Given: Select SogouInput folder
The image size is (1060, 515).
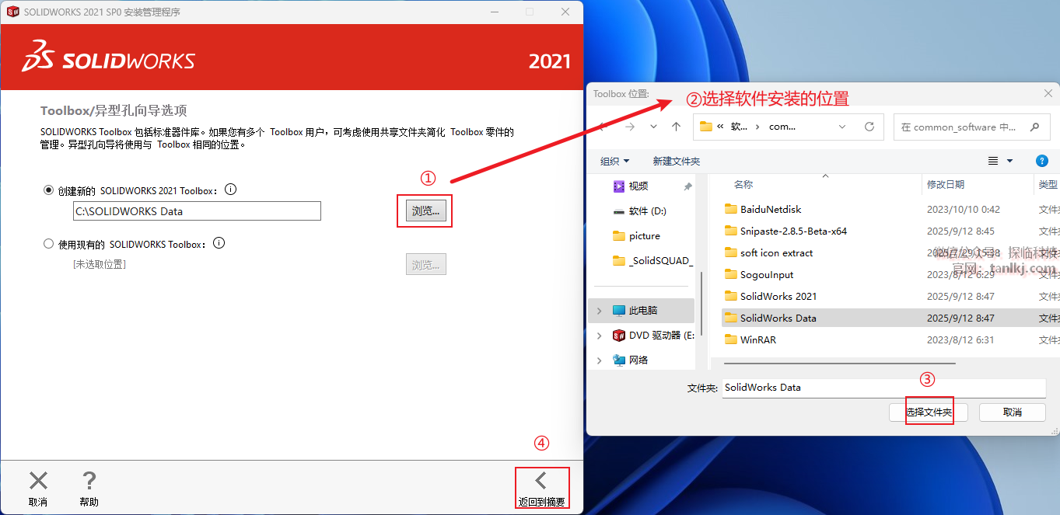Looking at the screenshot, I should tap(767, 274).
